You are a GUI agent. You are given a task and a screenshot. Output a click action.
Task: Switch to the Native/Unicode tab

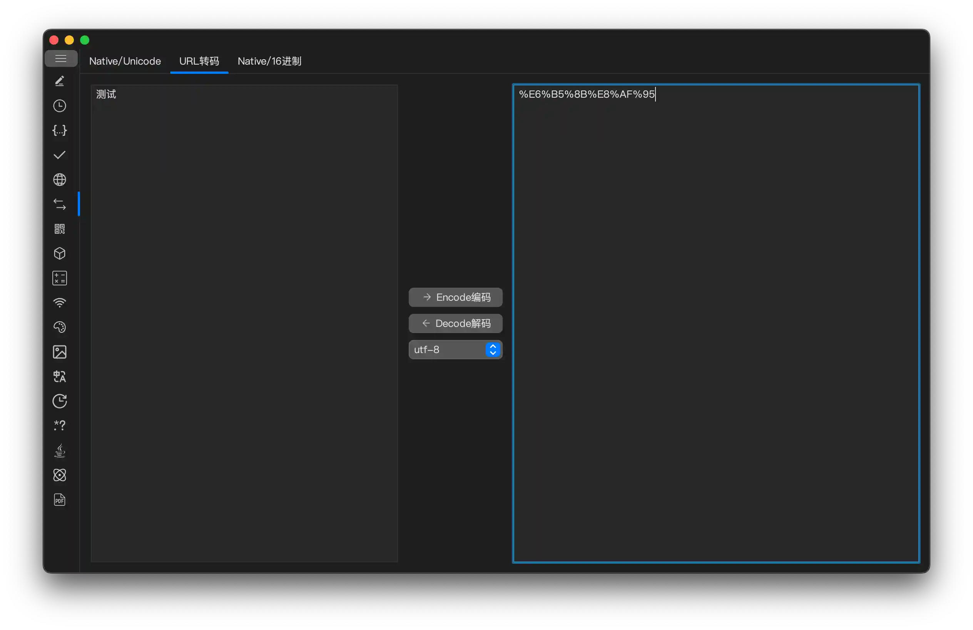click(x=125, y=61)
